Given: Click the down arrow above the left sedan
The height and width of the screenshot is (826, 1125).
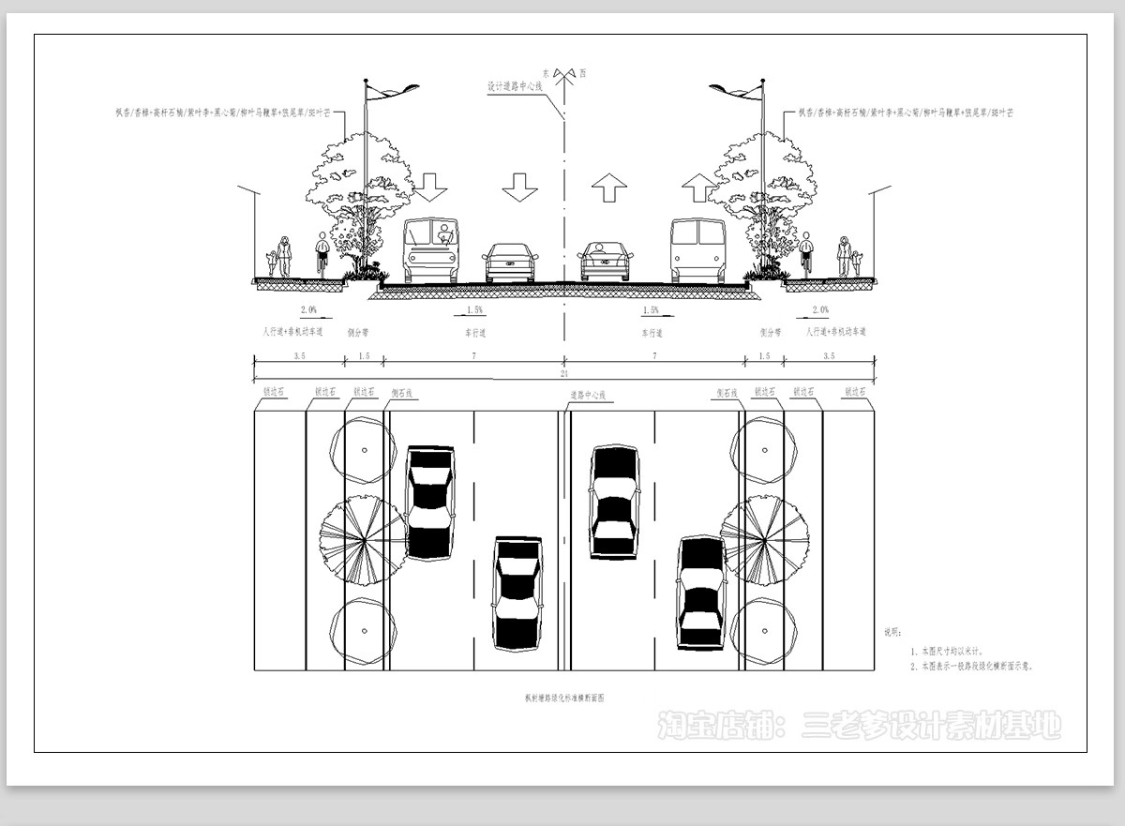Looking at the screenshot, I should coord(520,187).
